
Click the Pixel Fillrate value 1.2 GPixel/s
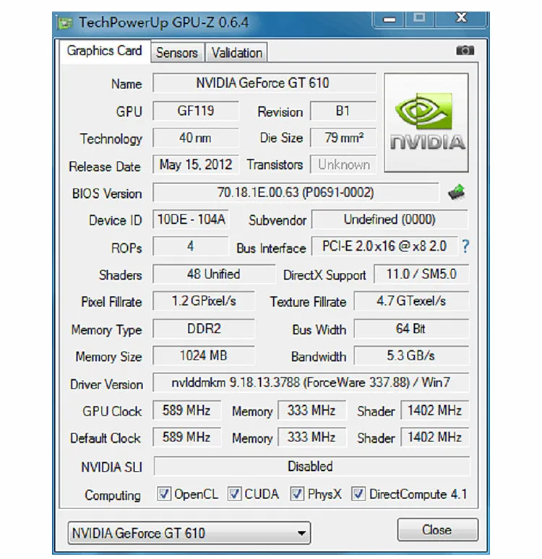click(x=204, y=301)
